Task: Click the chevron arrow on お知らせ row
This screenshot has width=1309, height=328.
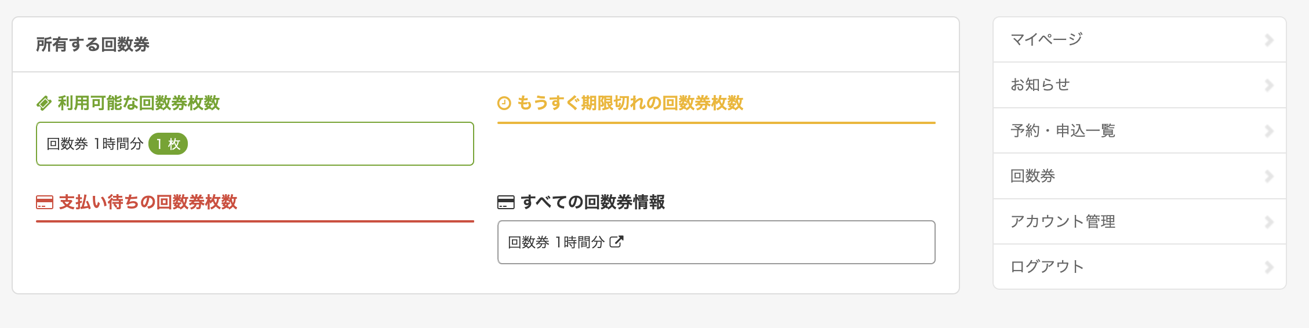Action: point(1269,85)
